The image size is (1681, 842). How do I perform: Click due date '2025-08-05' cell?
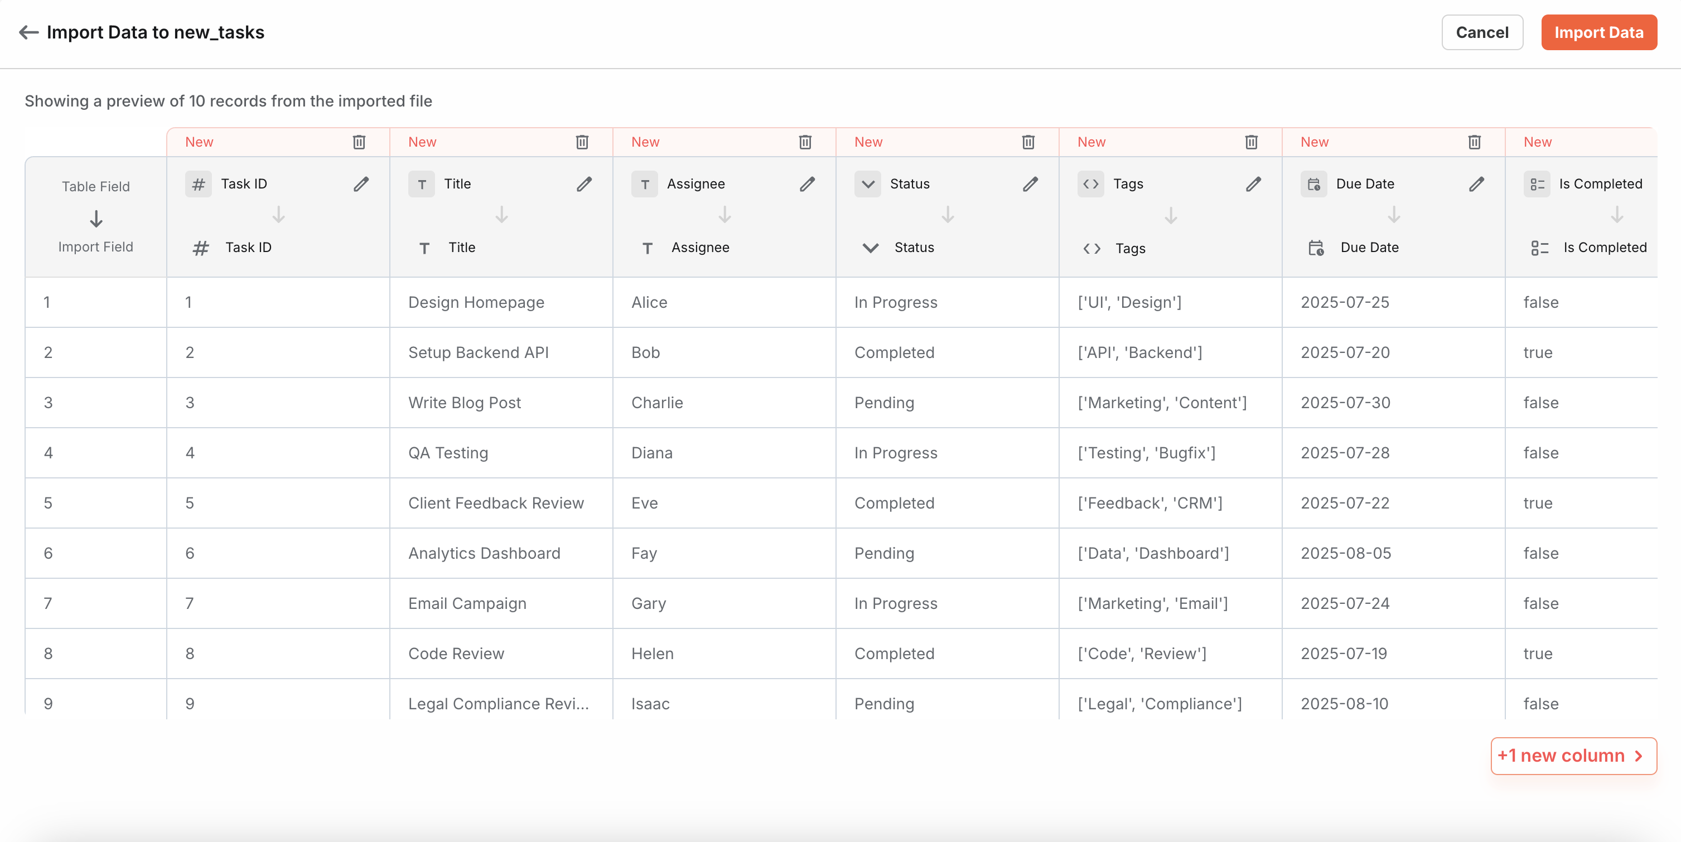[1394, 553]
